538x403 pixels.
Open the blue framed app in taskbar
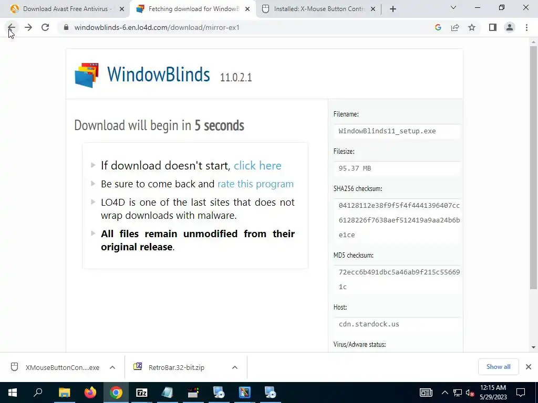(245, 393)
